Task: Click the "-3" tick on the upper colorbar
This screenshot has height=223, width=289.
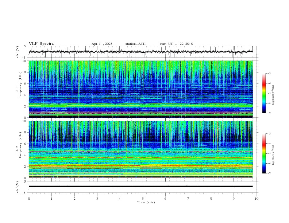Action: (x=269, y=73)
